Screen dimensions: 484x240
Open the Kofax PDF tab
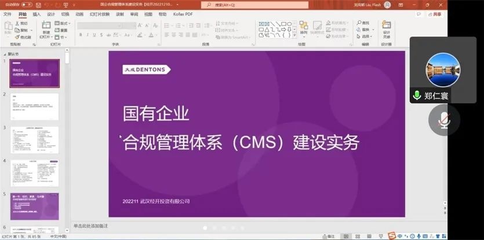coord(183,14)
